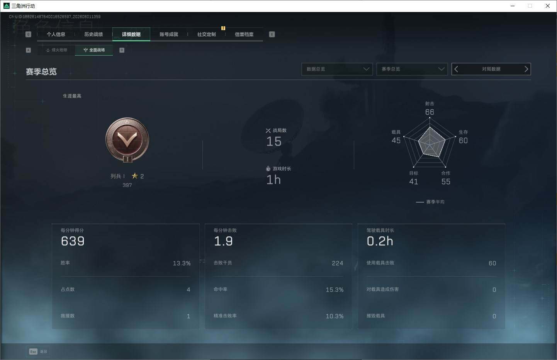Viewport: 557px width, 360px height.
Task: Click the rank points value 397
Action: coord(127,185)
